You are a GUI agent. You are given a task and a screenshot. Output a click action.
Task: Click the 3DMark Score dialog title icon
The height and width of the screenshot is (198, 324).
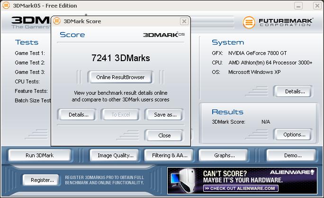57,21
